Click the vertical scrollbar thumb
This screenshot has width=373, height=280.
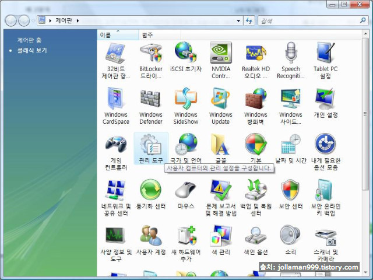coord(365,114)
